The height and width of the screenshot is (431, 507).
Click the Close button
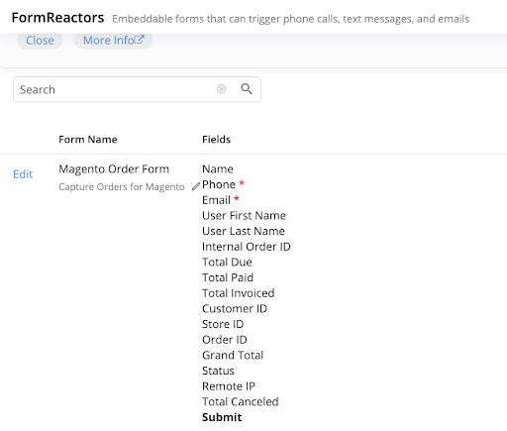(x=40, y=41)
